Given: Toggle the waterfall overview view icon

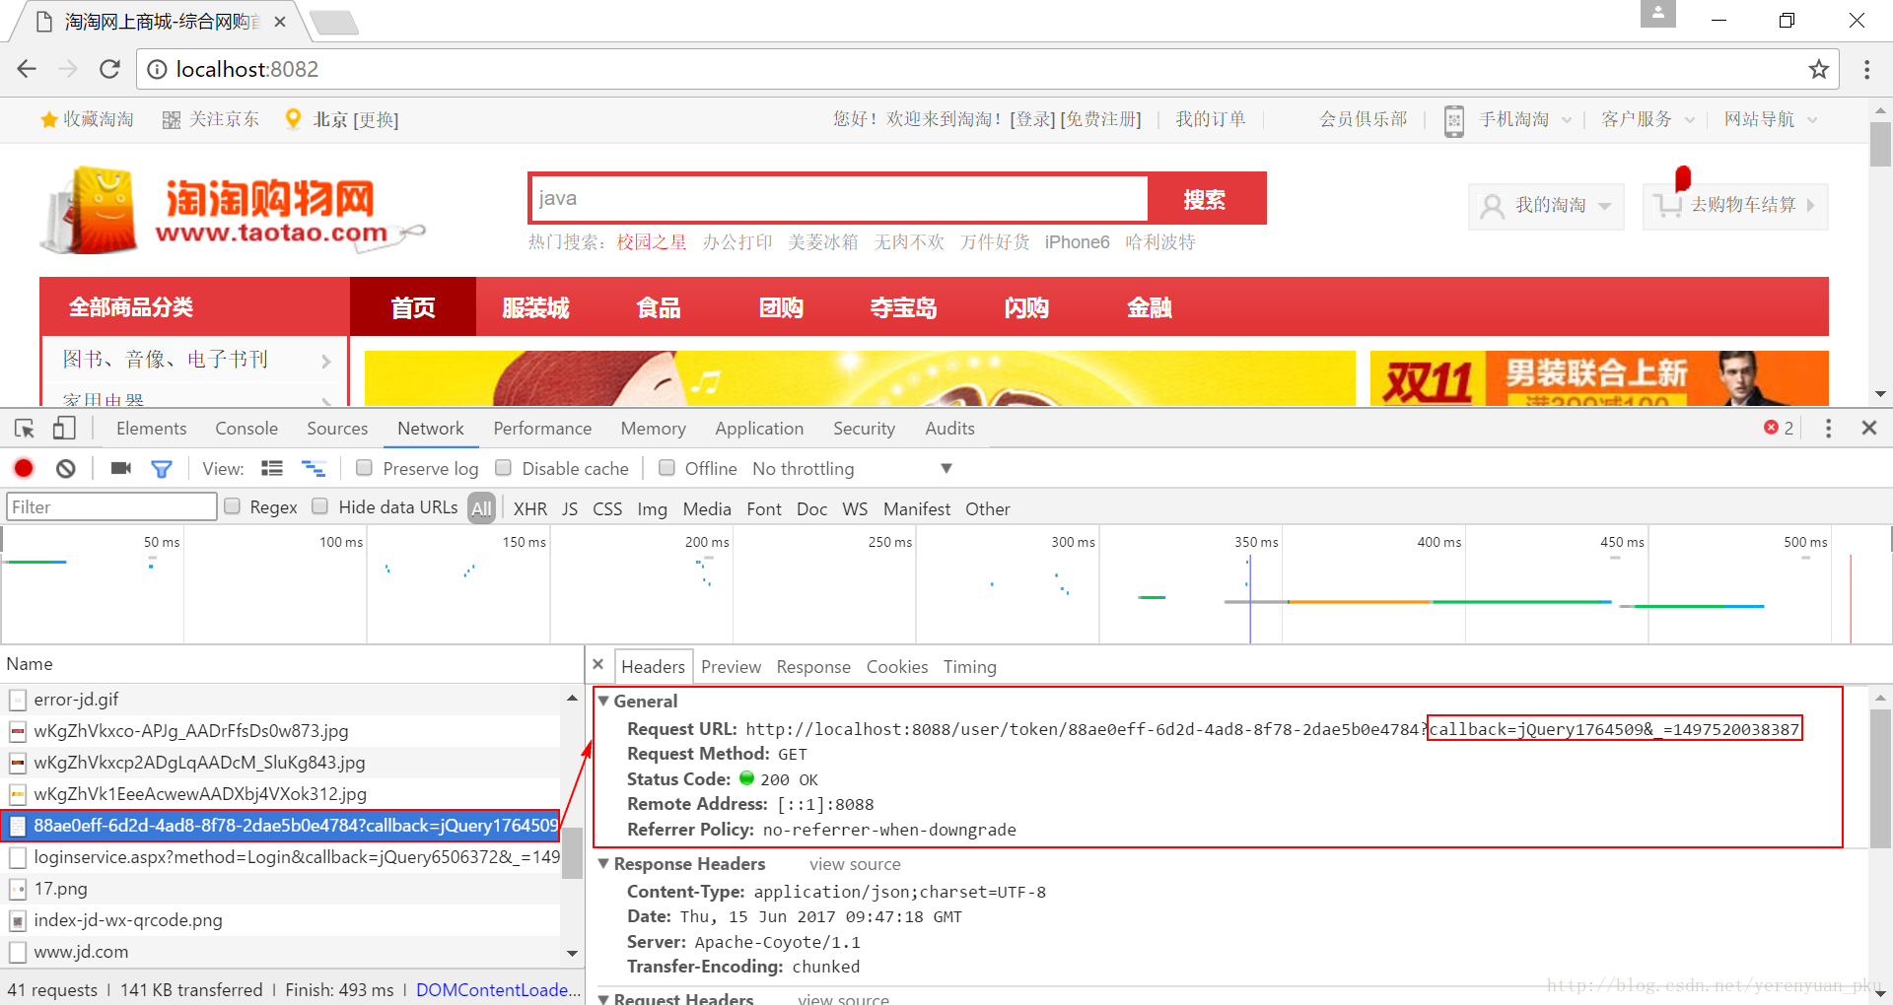Looking at the screenshot, I should (x=314, y=468).
